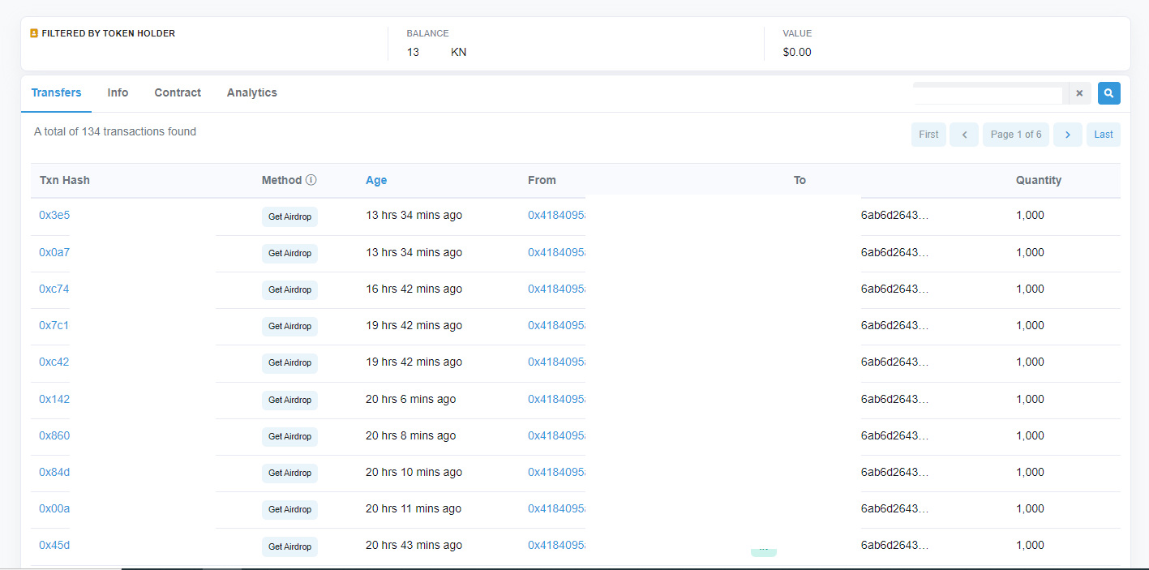Viewport: 1149px width, 570px height.
Task: Go to the next page arrow
Action: [x=1067, y=135]
